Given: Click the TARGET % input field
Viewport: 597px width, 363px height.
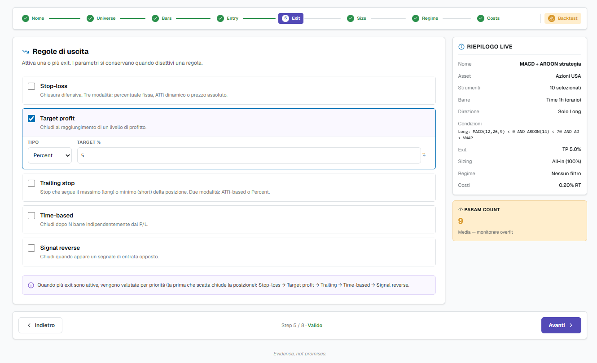Looking at the screenshot, I should tap(249, 155).
